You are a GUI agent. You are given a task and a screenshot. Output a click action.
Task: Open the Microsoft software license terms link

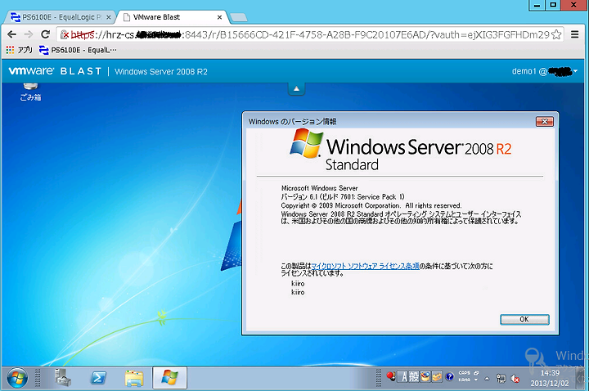tap(365, 266)
